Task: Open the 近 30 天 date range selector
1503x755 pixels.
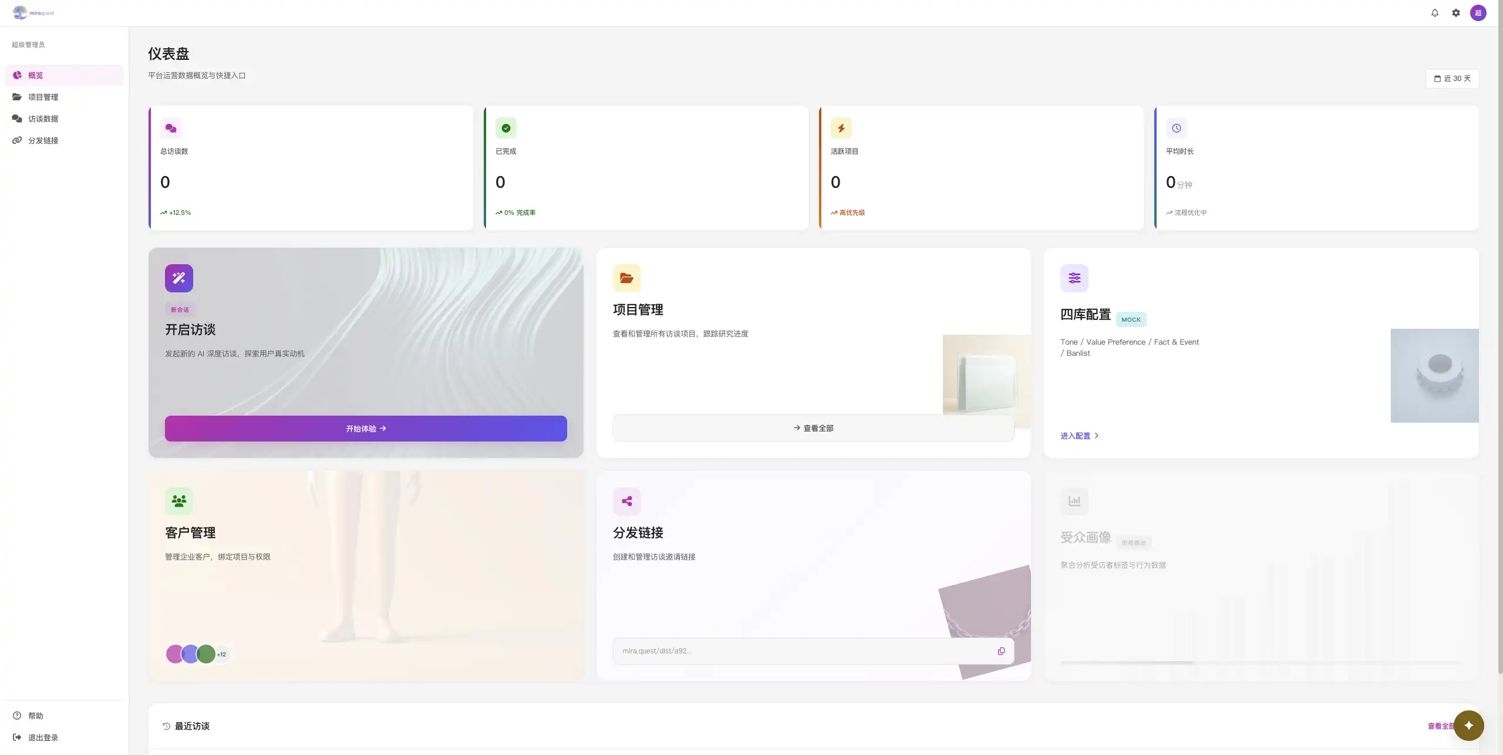Action: coord(1452,79)
